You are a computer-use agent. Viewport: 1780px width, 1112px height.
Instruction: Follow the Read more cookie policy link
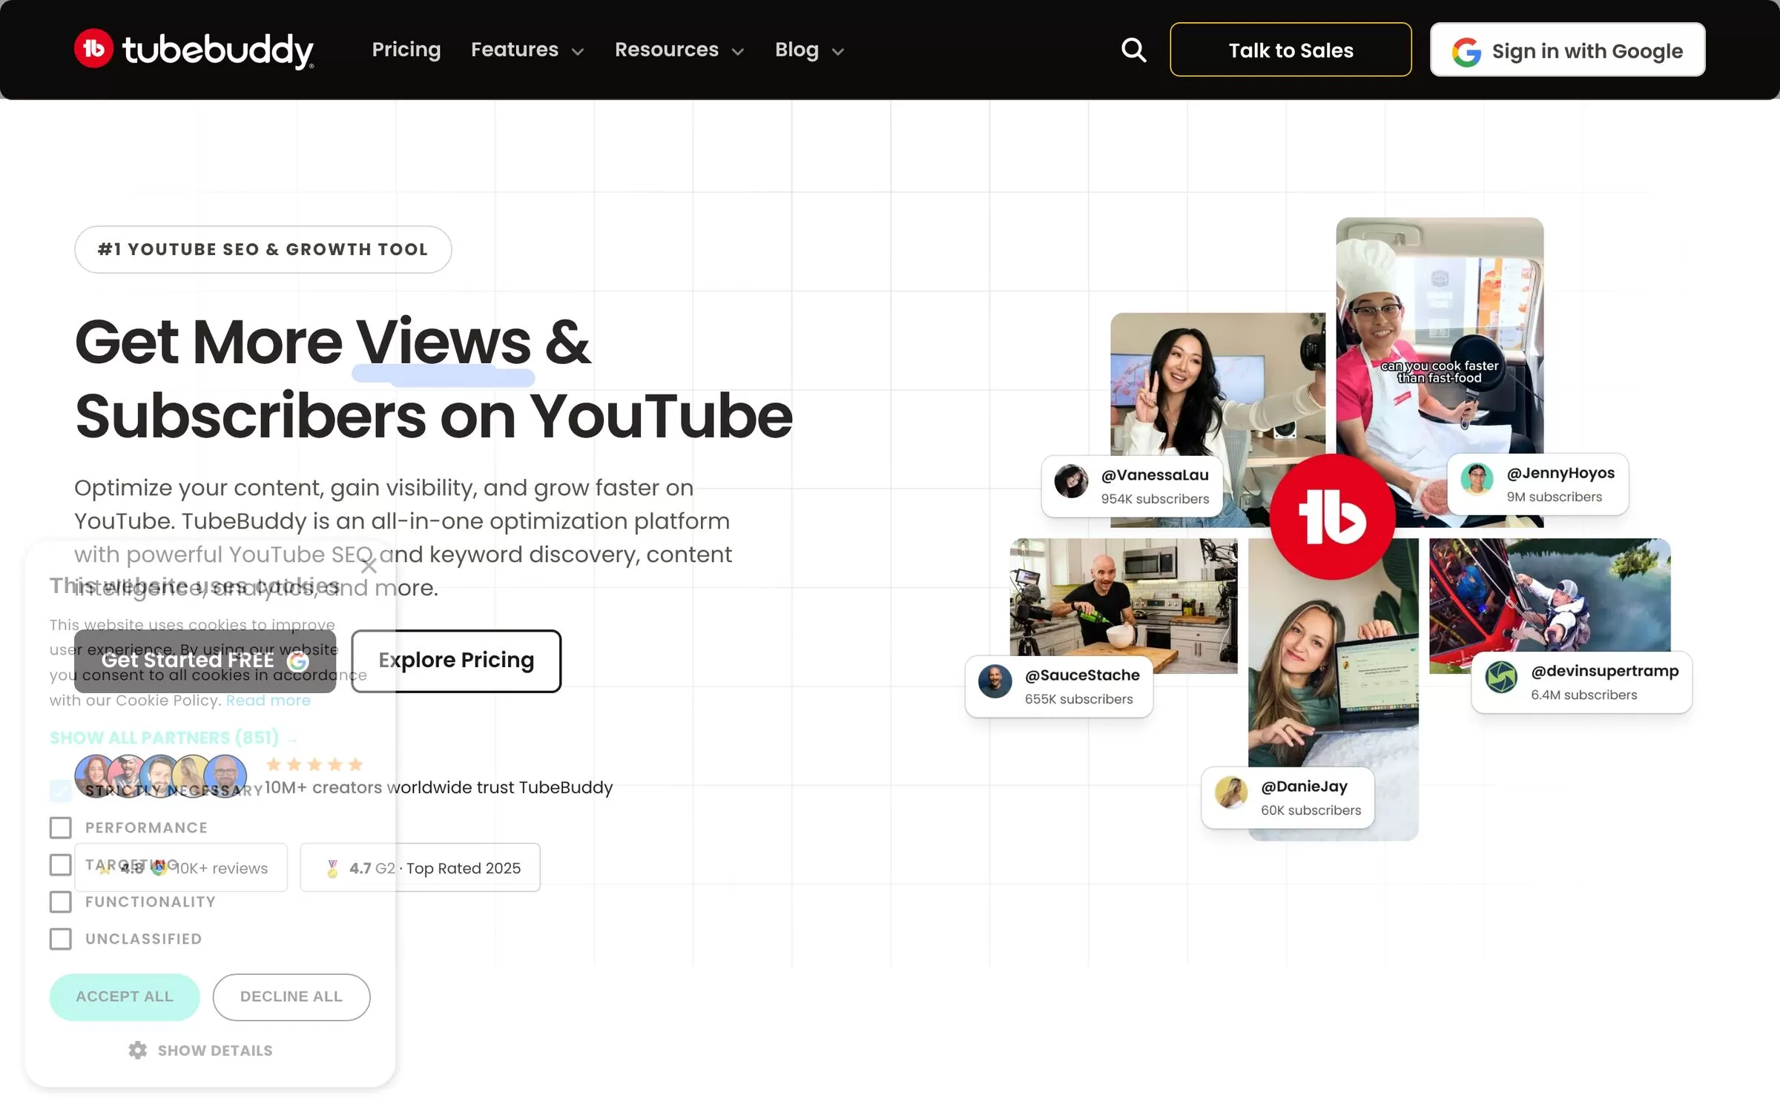268,701
